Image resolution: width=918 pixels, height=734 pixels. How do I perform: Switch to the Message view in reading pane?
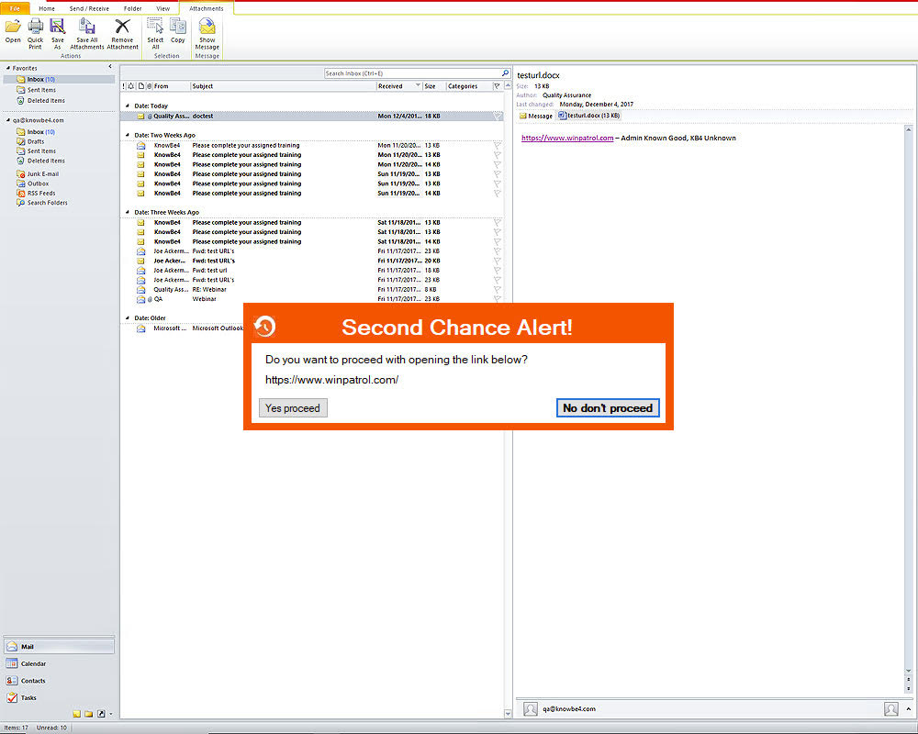536,116
